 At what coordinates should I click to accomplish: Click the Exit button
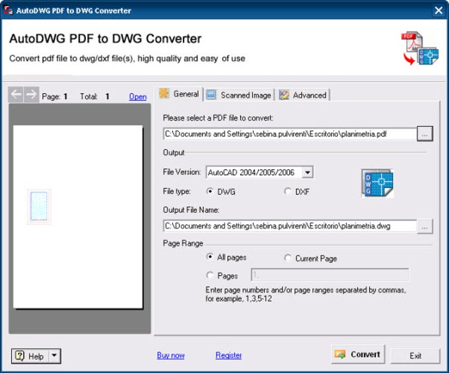coord(415,356)
